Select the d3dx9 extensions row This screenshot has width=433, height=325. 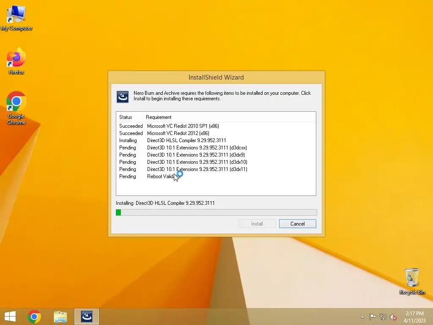[216, 155]
